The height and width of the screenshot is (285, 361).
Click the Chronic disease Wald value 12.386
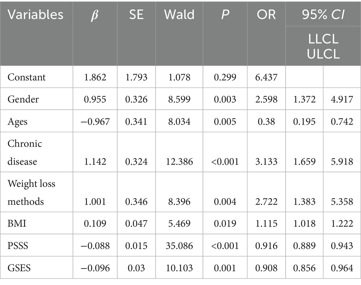179,162
